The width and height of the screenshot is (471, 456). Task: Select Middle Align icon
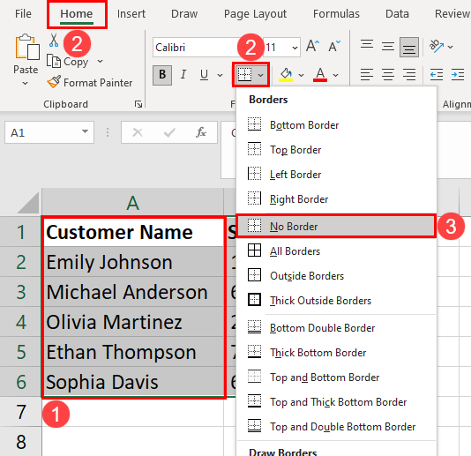(388, 46)
